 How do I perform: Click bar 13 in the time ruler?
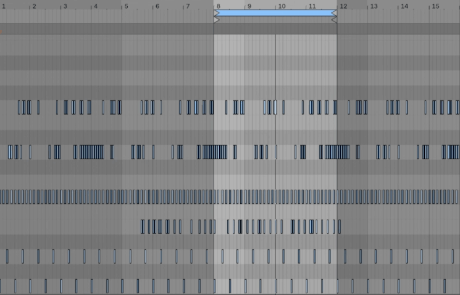(374, 6)
